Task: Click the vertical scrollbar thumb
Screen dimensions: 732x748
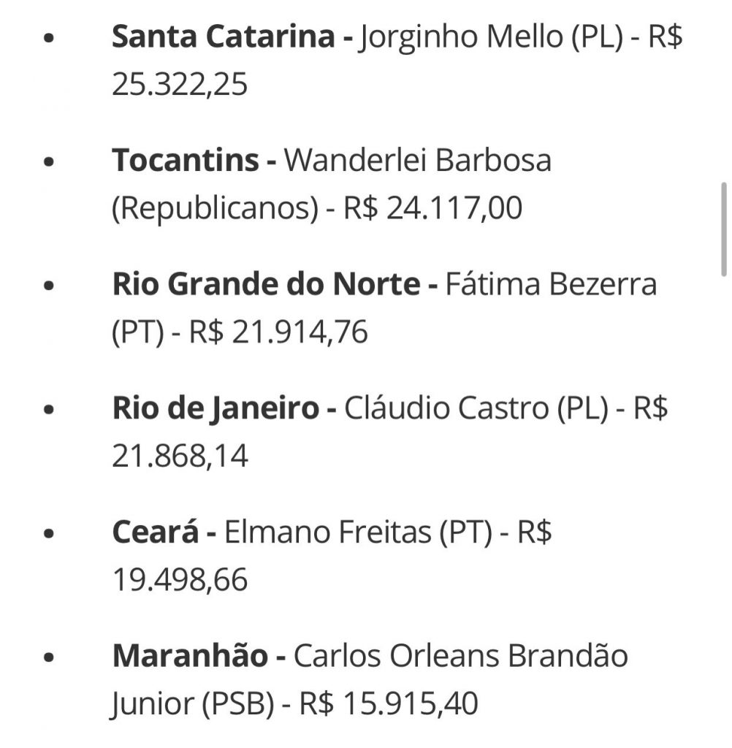Action: pyautogui.click(x=723, y=229)
